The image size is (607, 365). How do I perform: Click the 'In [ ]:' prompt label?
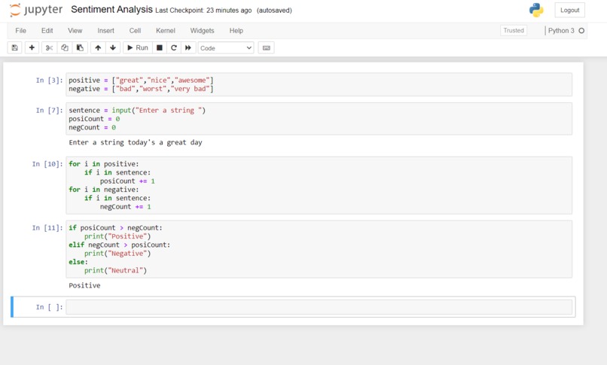coord(49,307)
